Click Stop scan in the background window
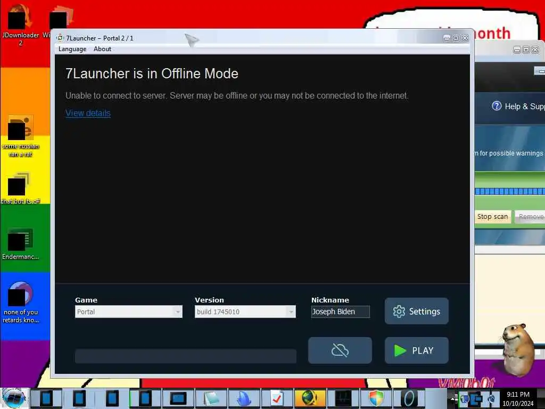545x409 pixels. click(x=492, y=217)
